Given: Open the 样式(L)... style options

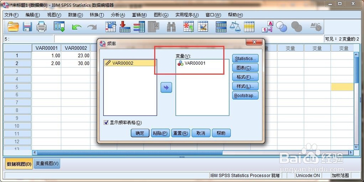Looking at the screenshot, I should tap(245, 86).
